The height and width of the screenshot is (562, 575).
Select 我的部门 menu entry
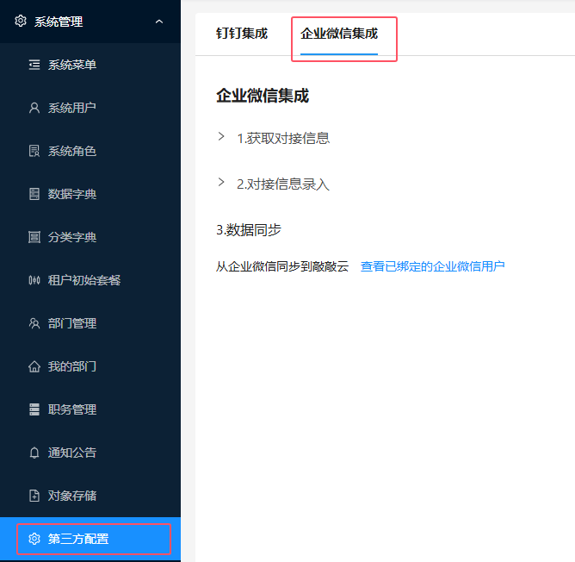[x=90, y=366]
